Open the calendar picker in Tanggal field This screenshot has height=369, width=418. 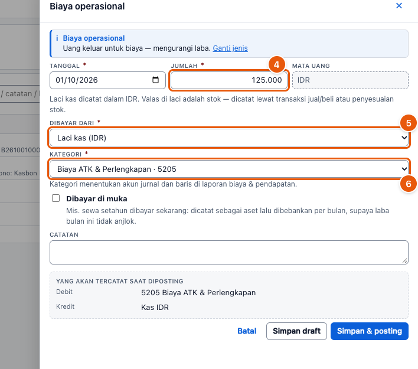[x=155, y=80]
